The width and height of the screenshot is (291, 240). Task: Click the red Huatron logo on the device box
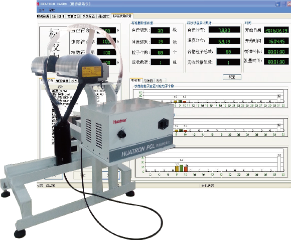pos(120,121)
